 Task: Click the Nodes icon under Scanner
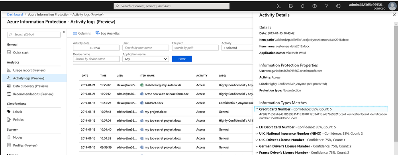click(9, 138)
